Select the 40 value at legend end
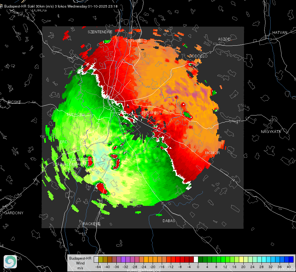The height and width of the screenshot is (272, 296). [289, 267]
